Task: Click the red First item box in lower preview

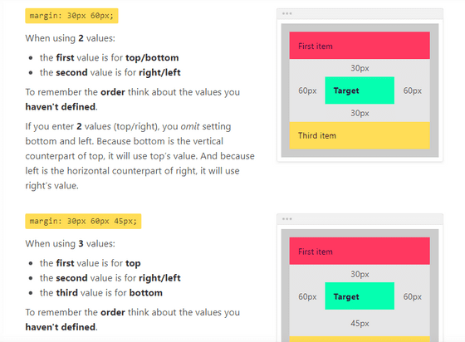Action: [x=360, y=251]
